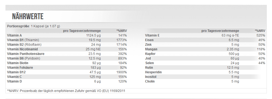
Task: Click Vitamin B1 (Thiamin) label
Action: (23, 40)
